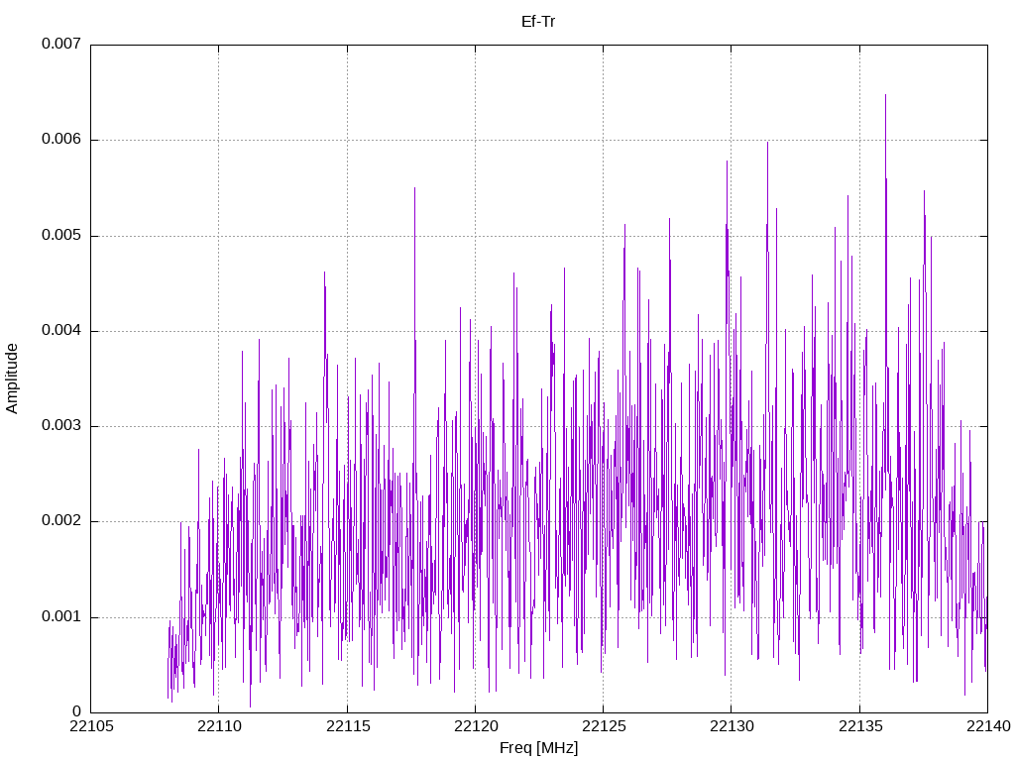Click the 22130 x-axis tick label
This screenshot has height=761, width=1015.
click(x=733, y=726)
